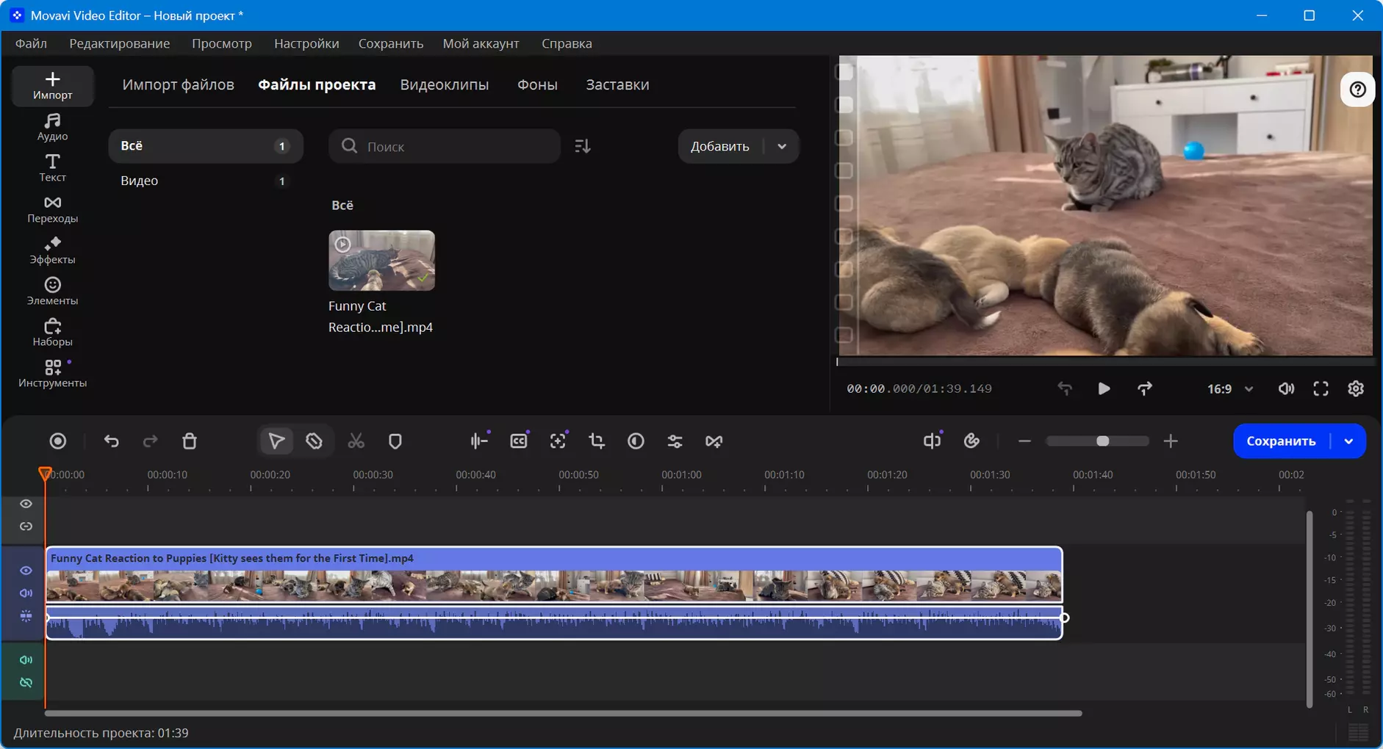Expand the Сохранить export options arrow
Image resolution: width=1383 pixels, height=749 pixels.
click(1348, 441)
